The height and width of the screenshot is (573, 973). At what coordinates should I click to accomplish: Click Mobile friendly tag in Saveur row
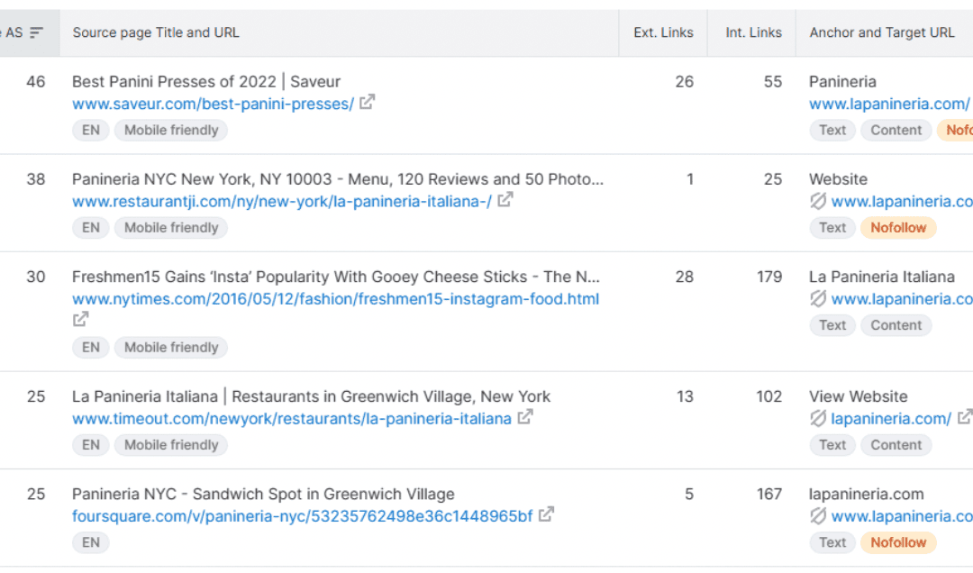click(x=171, y=131)
